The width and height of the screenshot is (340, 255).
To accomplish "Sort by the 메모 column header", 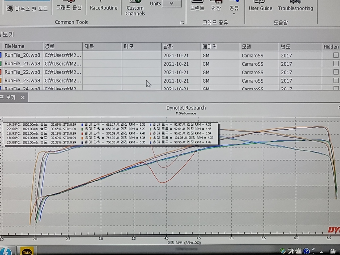I will click(x=142, y=46).
